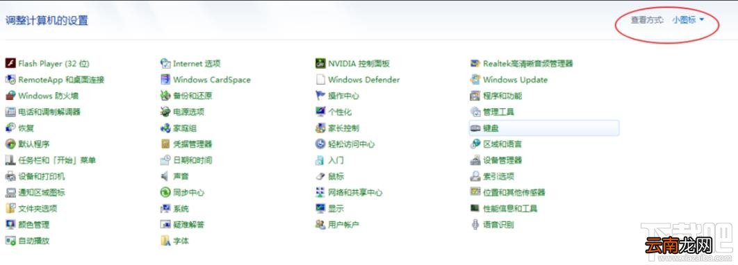Click the RemoteApp 和桌面连接 icon
This screenshot has width=738, height=265.
(10, 79)
